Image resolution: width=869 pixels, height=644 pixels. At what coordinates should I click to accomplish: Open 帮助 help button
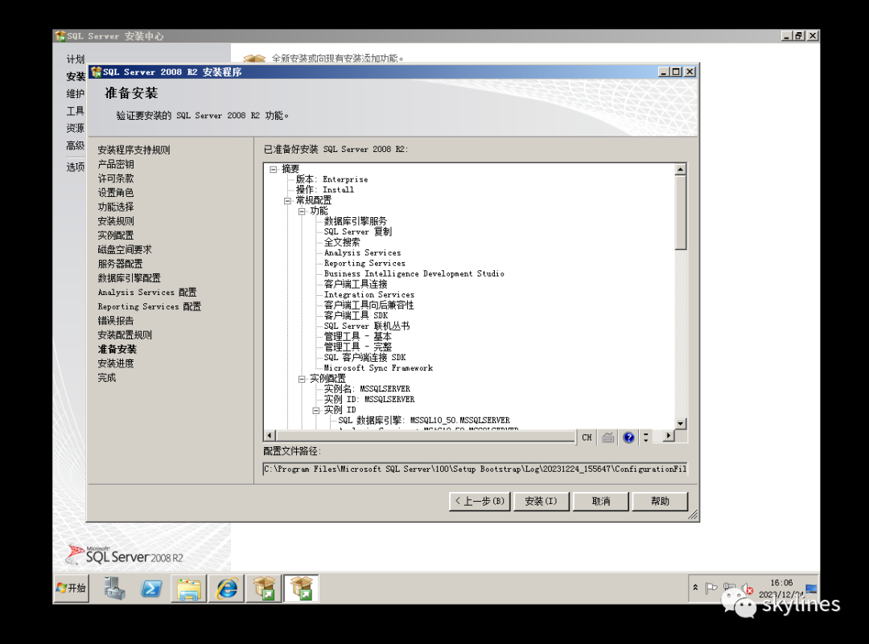660,501
